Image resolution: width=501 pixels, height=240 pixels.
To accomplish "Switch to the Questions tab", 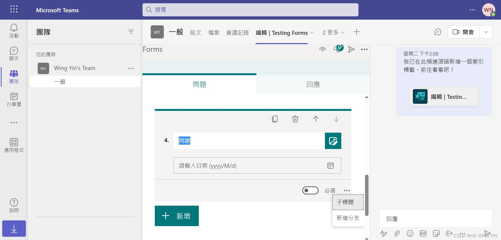I will tap(199, 84).
